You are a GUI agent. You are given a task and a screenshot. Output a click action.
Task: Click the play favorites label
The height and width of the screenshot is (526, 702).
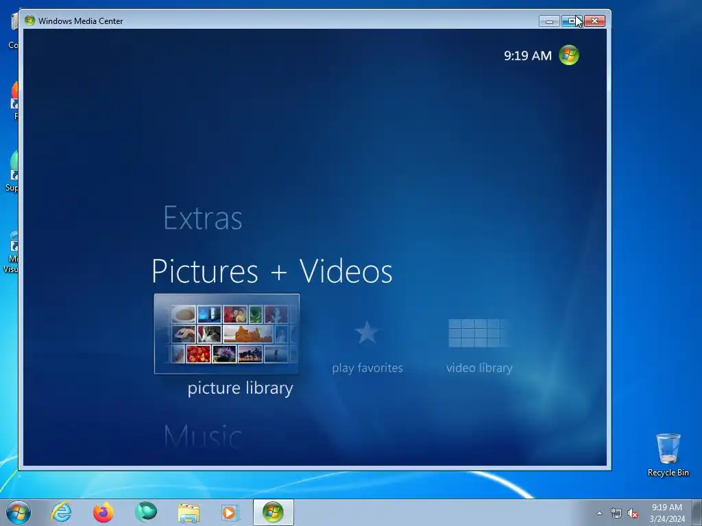(x=367, y=368)
